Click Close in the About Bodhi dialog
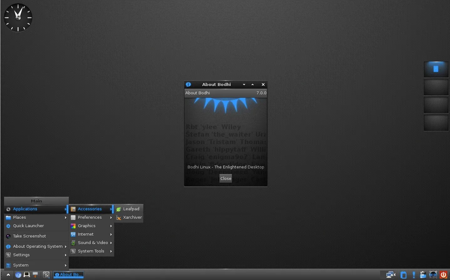This screenshot has width=450, height=280. pyautogui.click(x=226, y=178)
